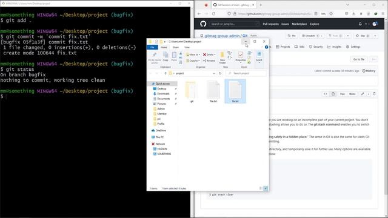Delete this file with GitHub trash icon
Viewport: 388px width, 218px height.
click(x=374, y=94)
